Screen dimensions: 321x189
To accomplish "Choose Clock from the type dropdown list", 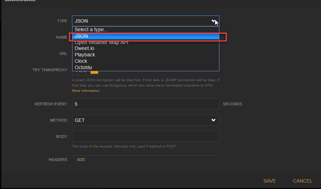I will [81, 61].
